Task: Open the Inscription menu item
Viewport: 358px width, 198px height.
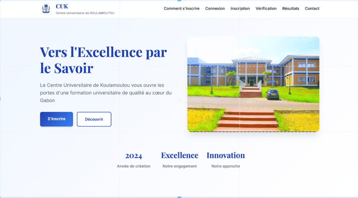Action: click(240, 9)
